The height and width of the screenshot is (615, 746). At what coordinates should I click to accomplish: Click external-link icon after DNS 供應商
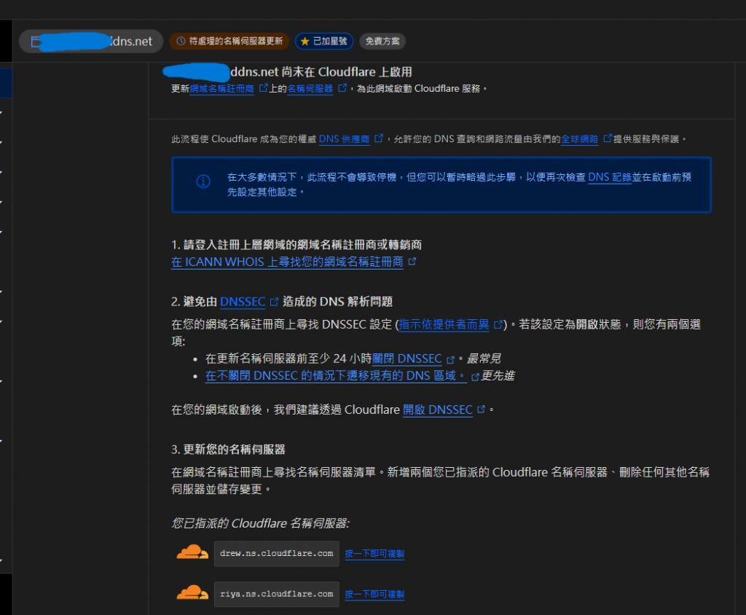pyautogui.click(x=379, y=138)
